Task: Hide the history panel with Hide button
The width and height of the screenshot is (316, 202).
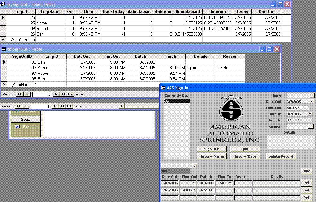Action: pyautogui.click(x=306, y=171)
